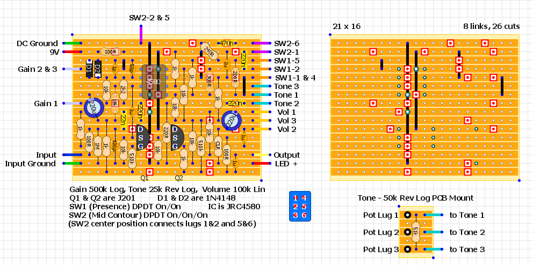Image resolution: width=533 pixels, height=265 pixels.
Task: Click the yellow Output wire
Action: coord(262,155)
